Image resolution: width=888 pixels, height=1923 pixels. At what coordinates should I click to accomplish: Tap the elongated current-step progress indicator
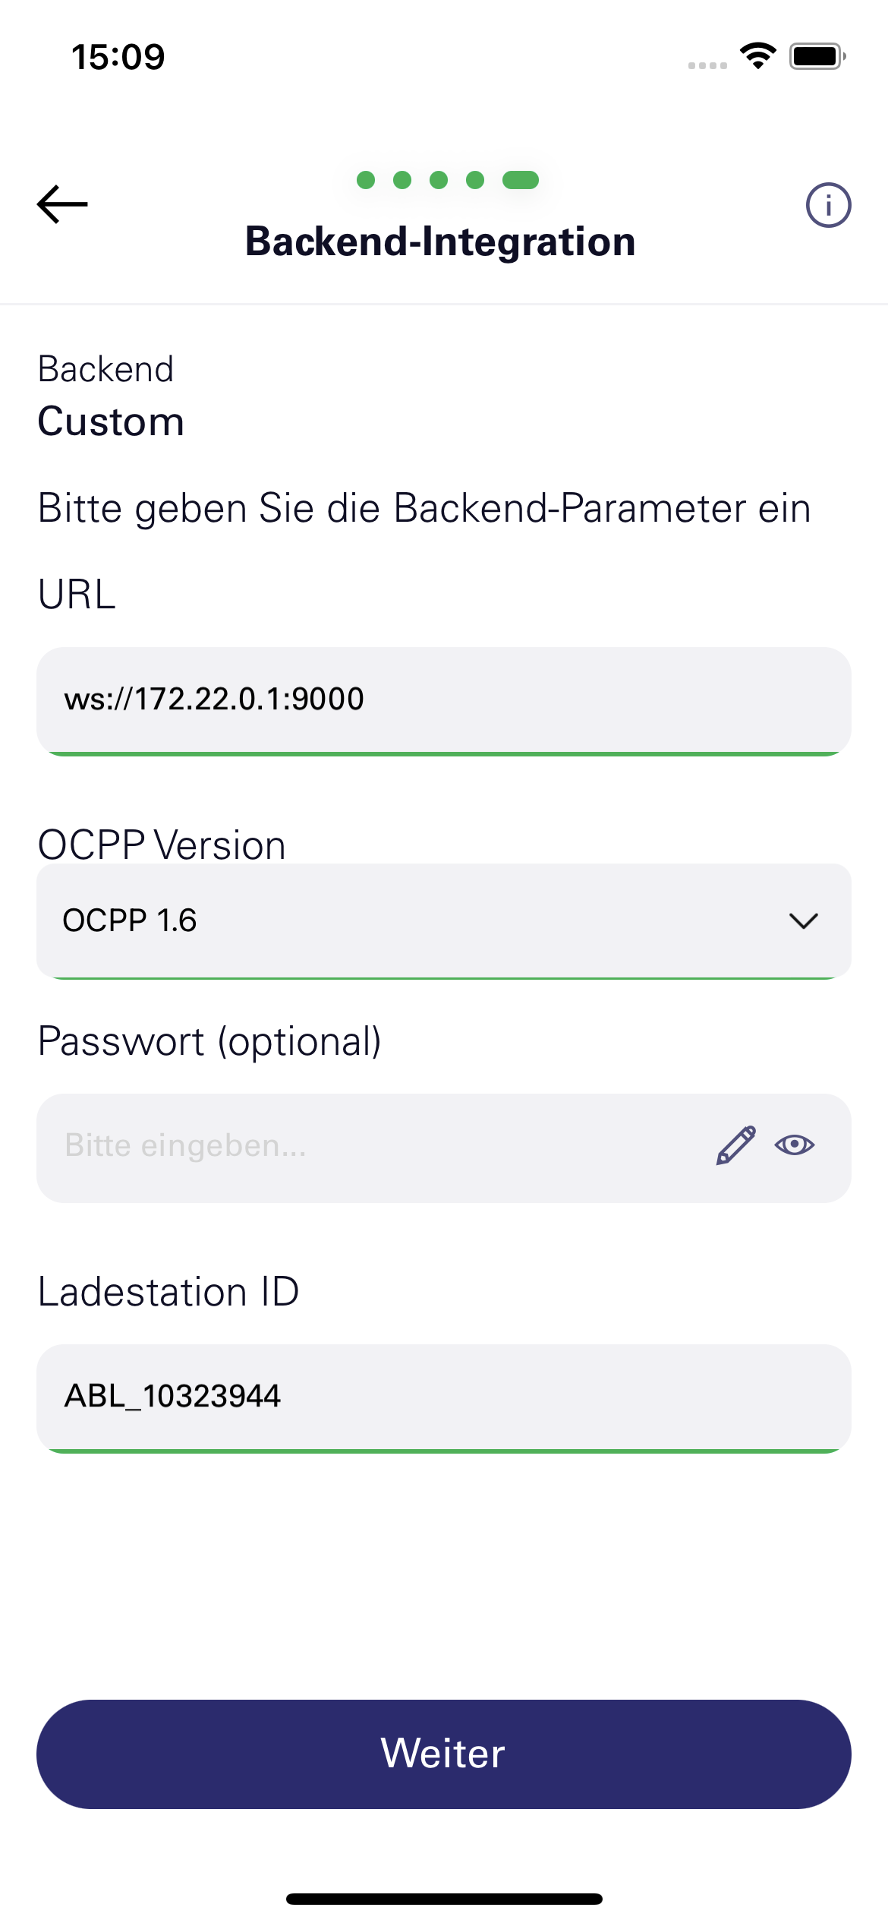[x=521, y=180]
